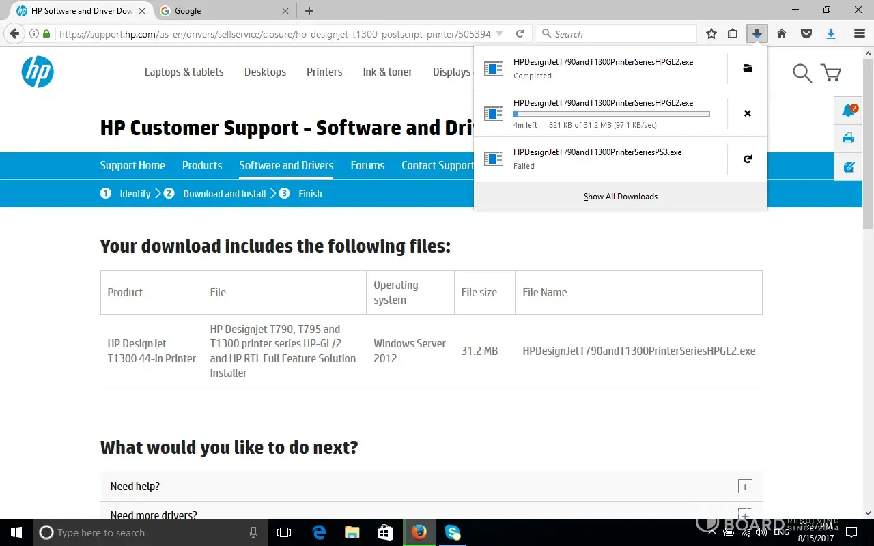This screenshot has width=874, height=546.
Task: Click the Firefox search input field
Action: pyautogui.click(x=621, y=33)
